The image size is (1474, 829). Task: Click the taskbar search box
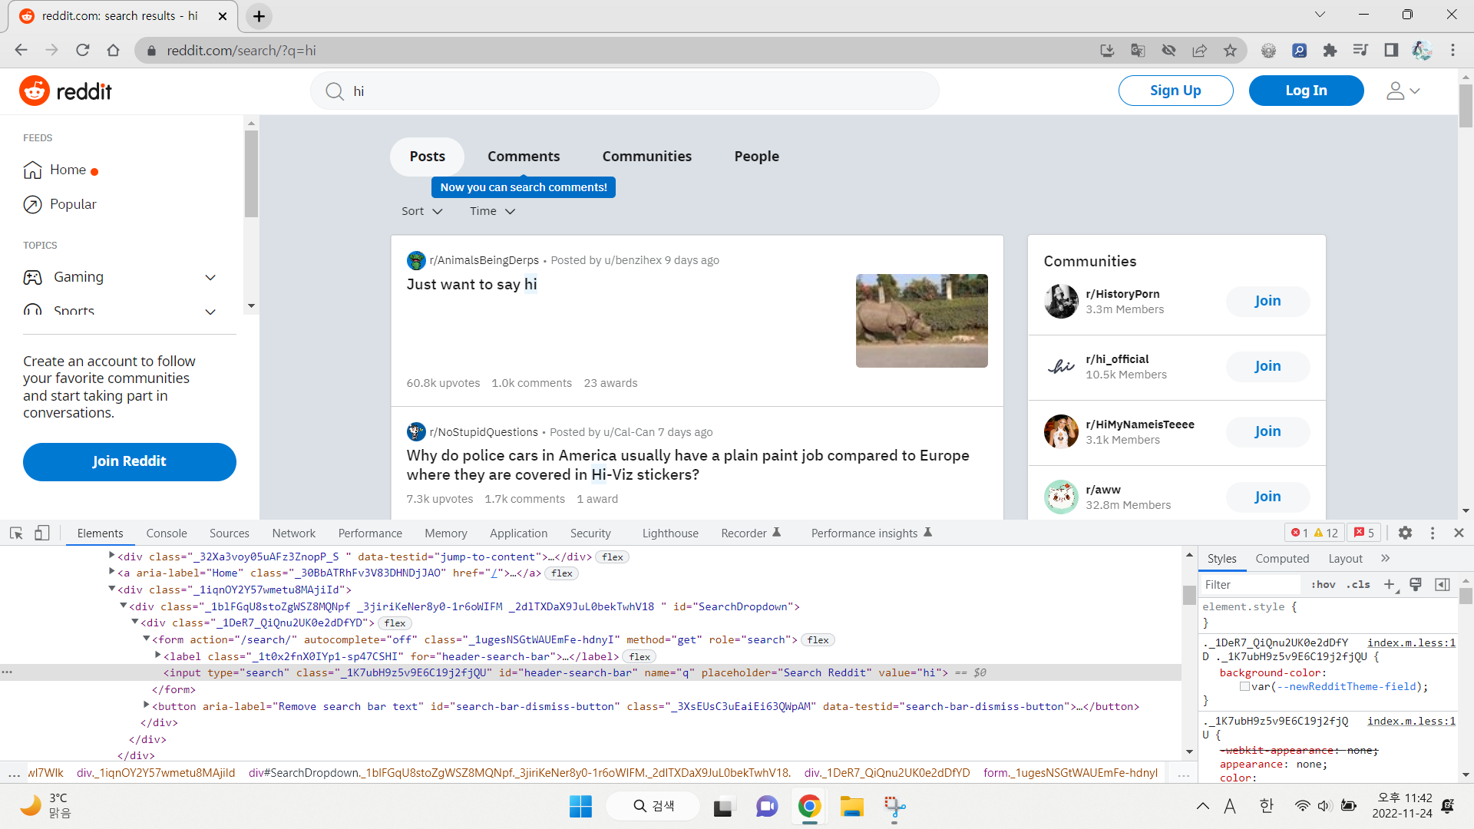coord(653,806)
